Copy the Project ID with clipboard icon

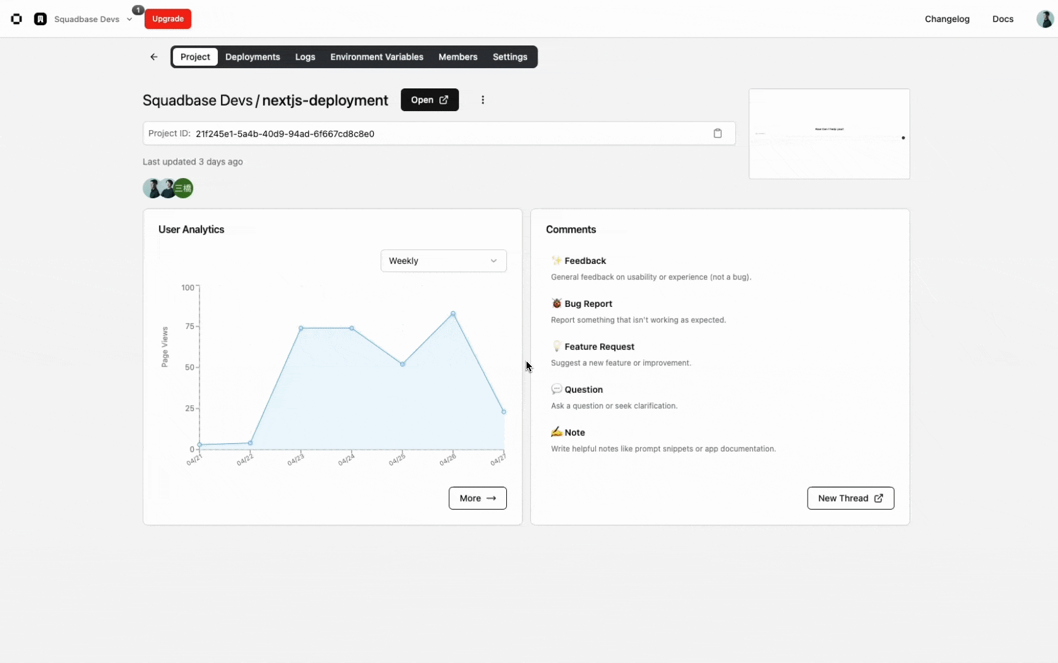tap(717, 133)
